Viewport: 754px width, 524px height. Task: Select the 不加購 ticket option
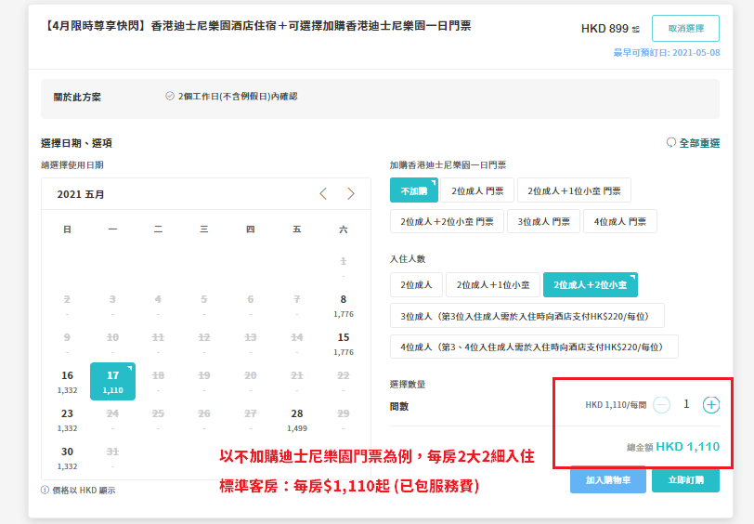(414, 190)
